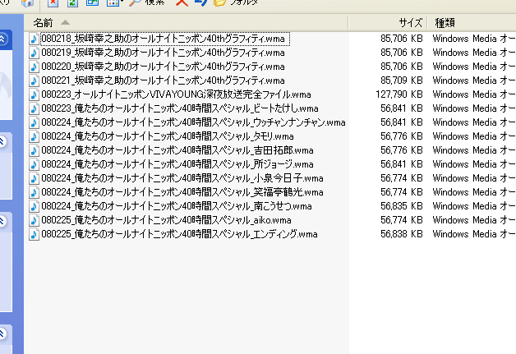Click size 56,841 KB in the ビートたけし row
516x354 pixels.
tap(402, 108)
